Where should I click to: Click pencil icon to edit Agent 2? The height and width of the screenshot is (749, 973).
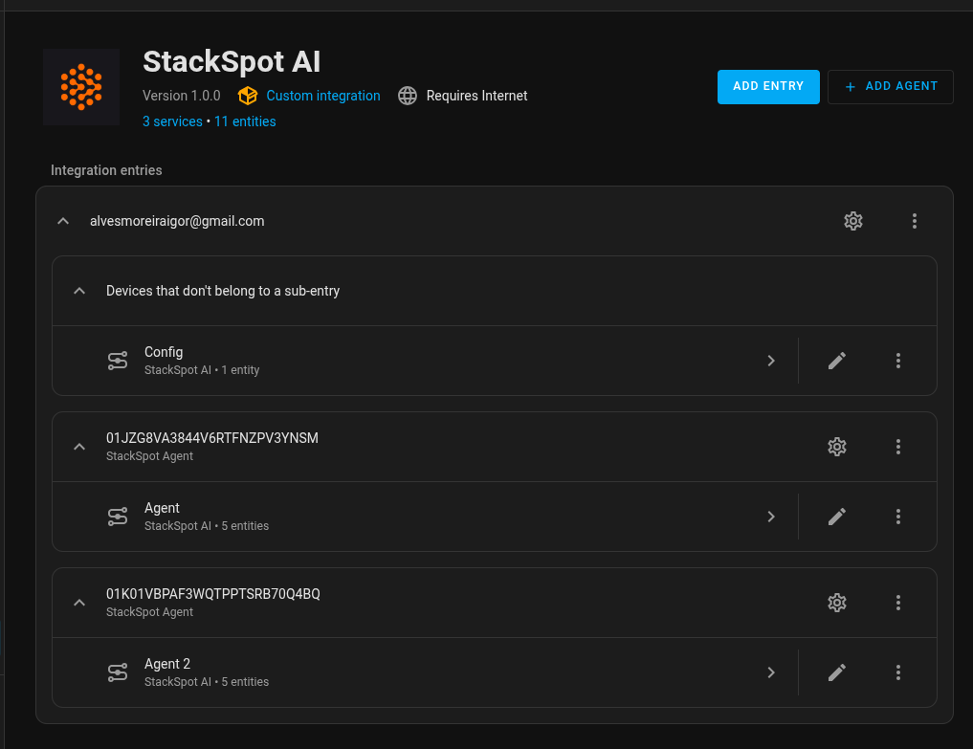837,672
